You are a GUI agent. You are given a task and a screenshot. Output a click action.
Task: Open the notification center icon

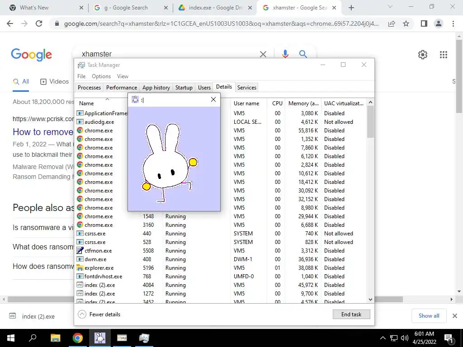click(x=449, y=338)
